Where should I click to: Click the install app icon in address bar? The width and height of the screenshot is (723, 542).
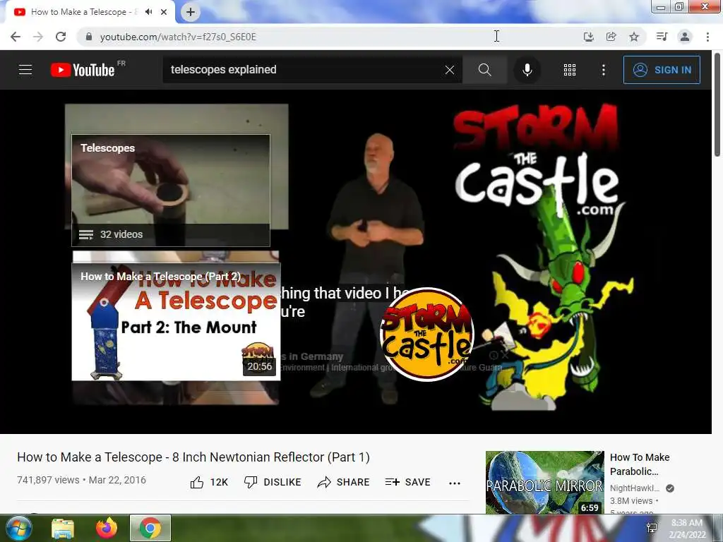588,37
